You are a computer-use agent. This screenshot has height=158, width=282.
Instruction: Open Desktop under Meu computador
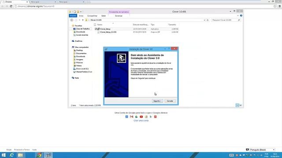pyautogui.click(x=79, y=50)
